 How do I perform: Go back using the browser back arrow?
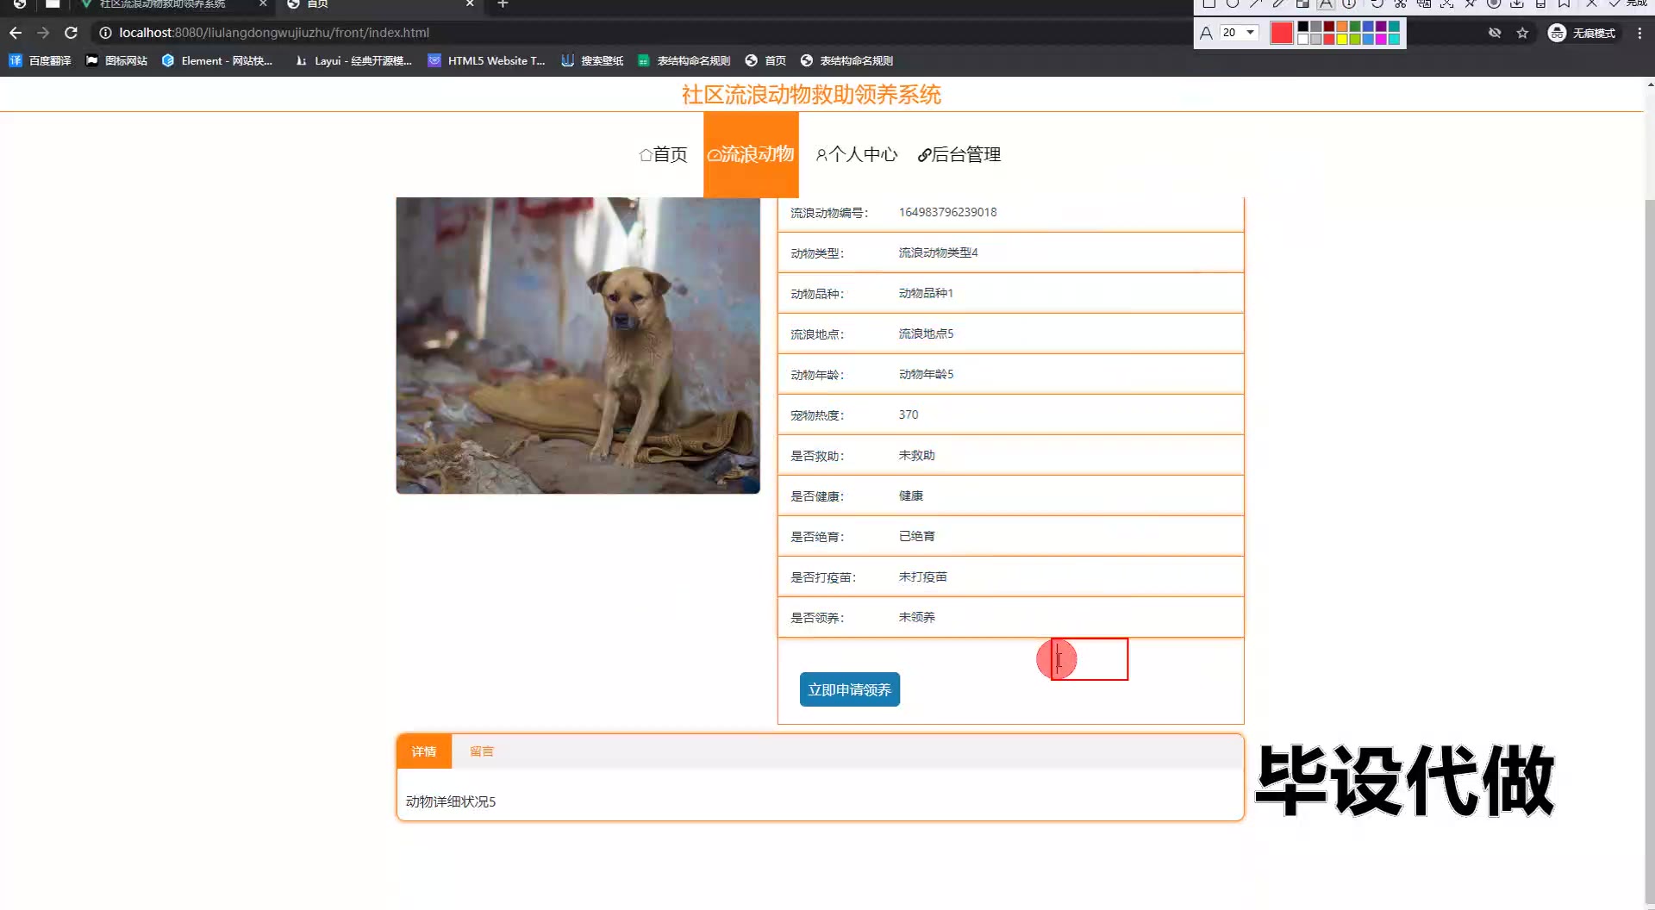(16, 33)
